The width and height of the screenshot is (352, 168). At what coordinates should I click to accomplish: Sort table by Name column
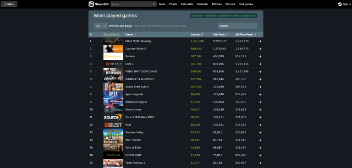click(x=131, y=34)
